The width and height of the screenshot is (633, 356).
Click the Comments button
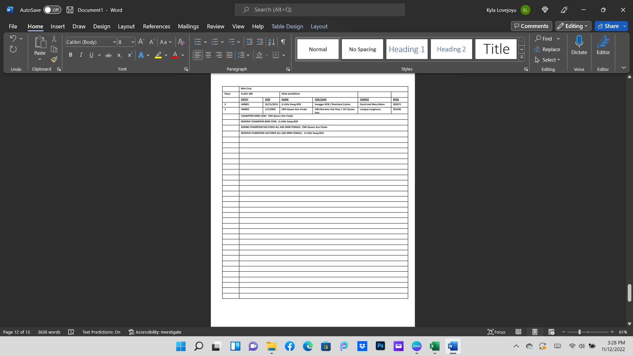coord(531,26)
